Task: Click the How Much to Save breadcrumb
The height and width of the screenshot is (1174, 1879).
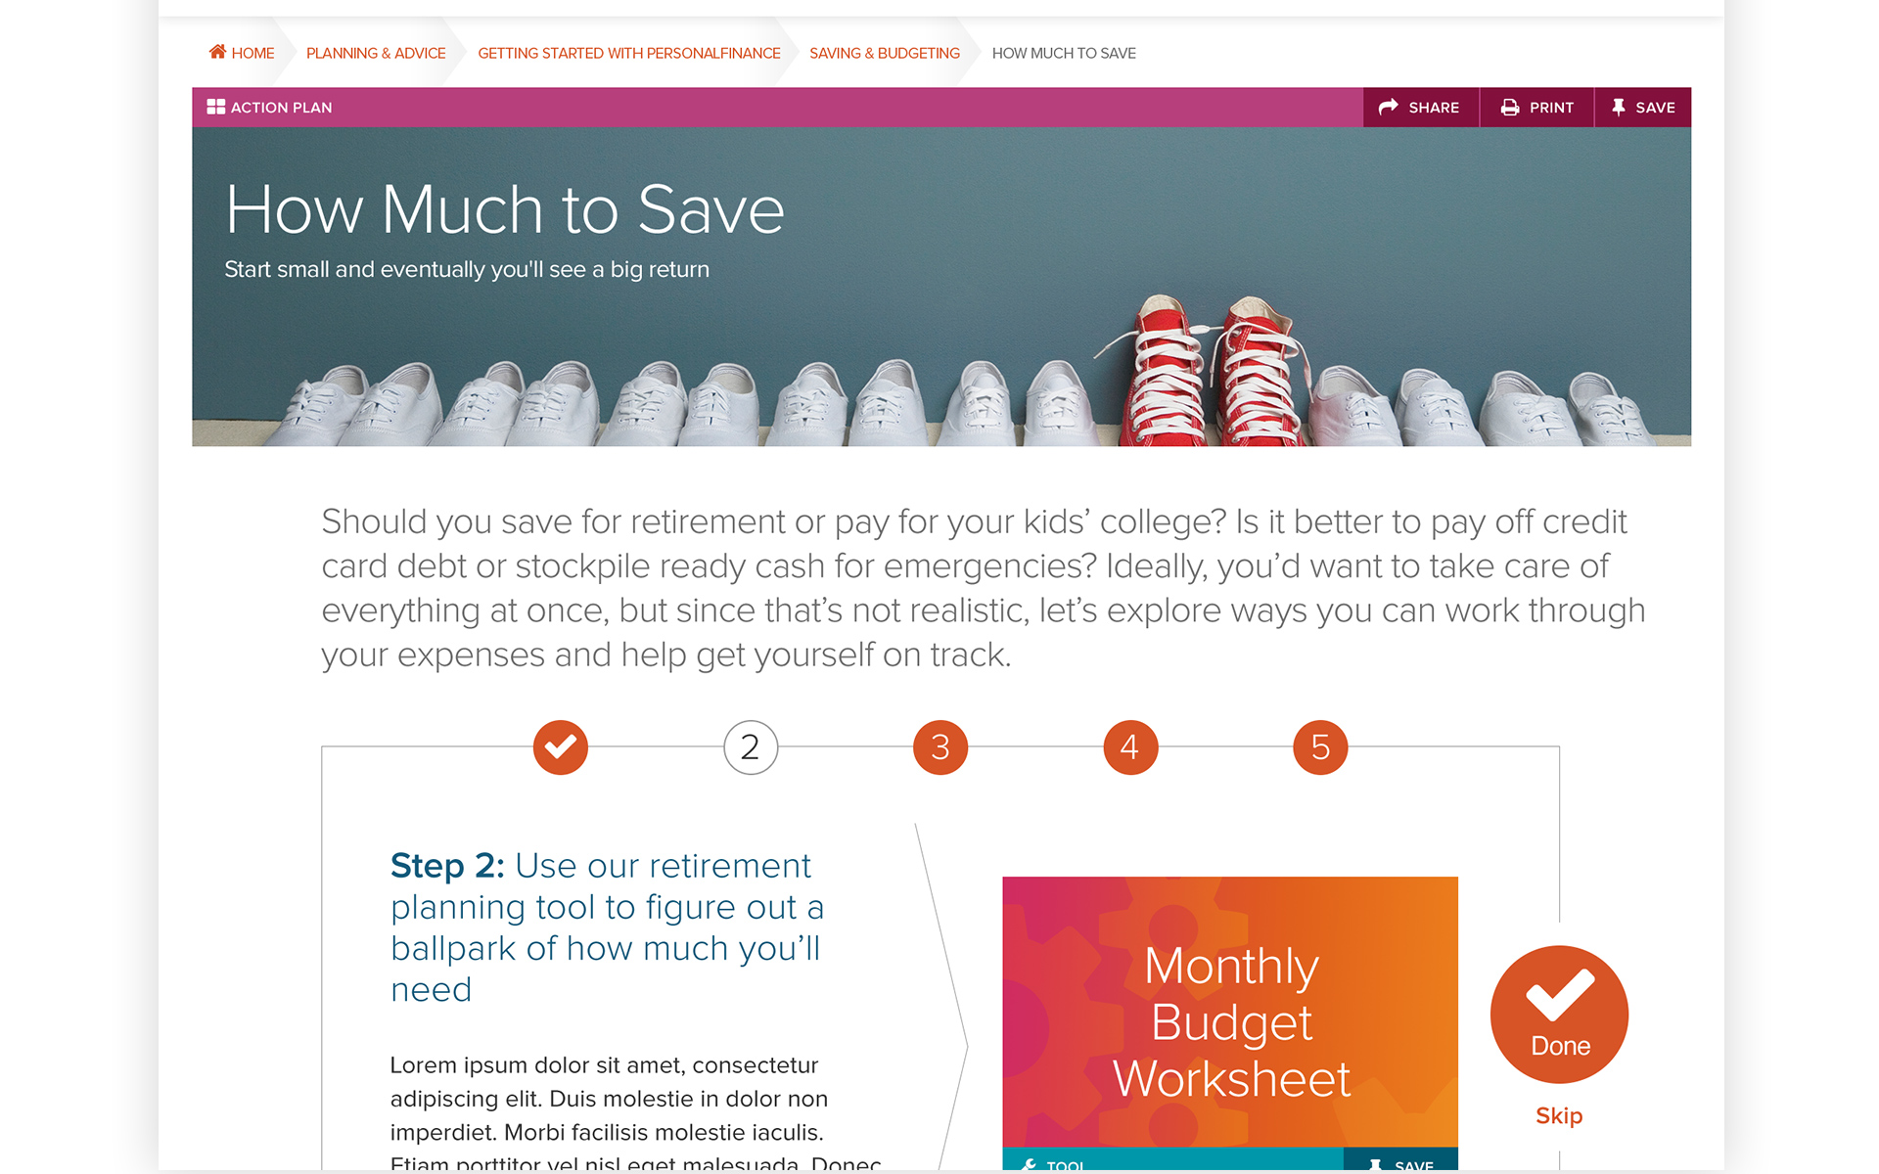Action: click(x=1064, y=53)
